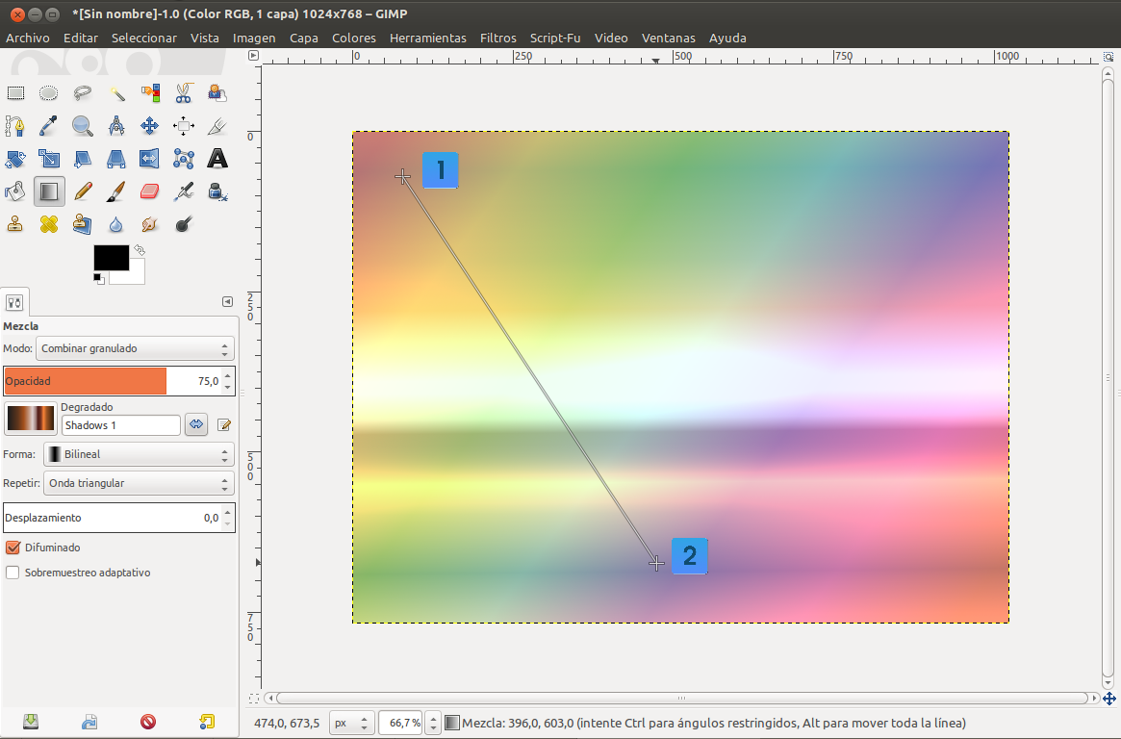This screenshot has width=1121, height=739.
Task: Select the Rectangle Select tool
Action: pyautogui.click(x=15, y=93)
